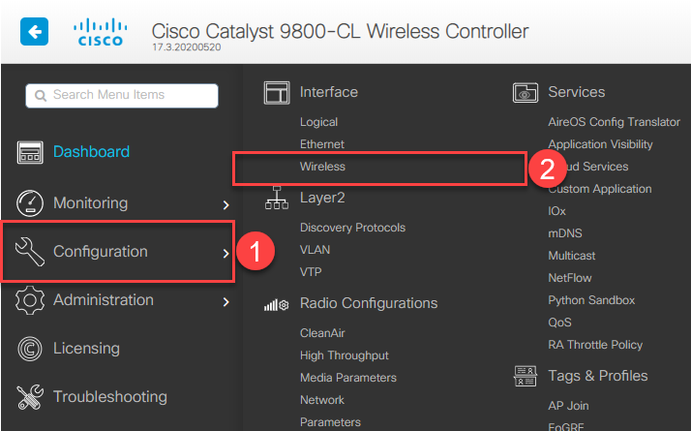Expand the Configuration submenu arrow

pos(225,253)
